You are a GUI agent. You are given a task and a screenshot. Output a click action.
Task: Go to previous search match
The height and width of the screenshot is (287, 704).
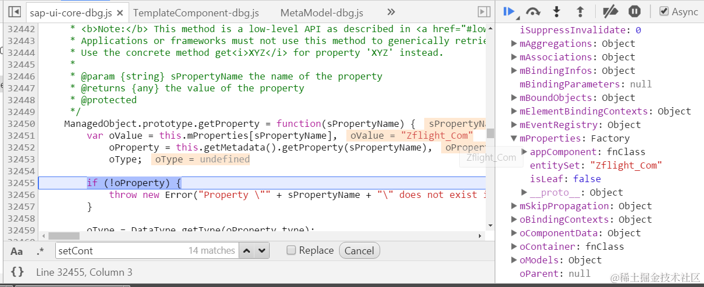(x=247, y=250)
